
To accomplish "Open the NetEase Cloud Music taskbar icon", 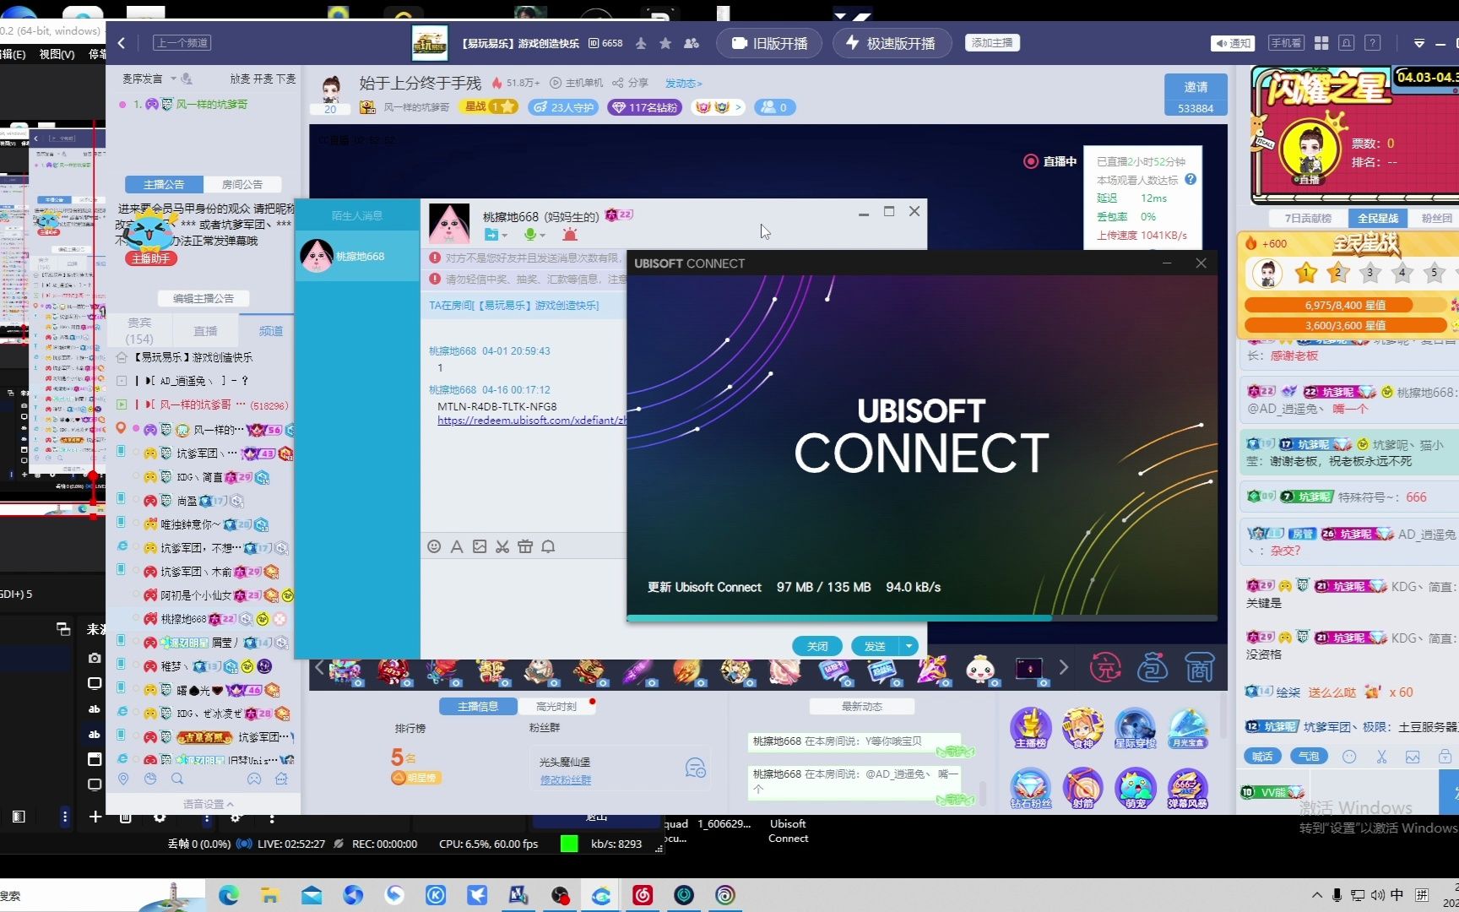I will pos(643,895).
